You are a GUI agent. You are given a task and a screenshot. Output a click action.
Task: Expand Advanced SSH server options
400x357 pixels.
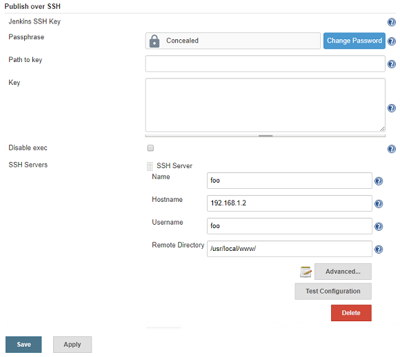pyautogui.click(x=343, y=272)
